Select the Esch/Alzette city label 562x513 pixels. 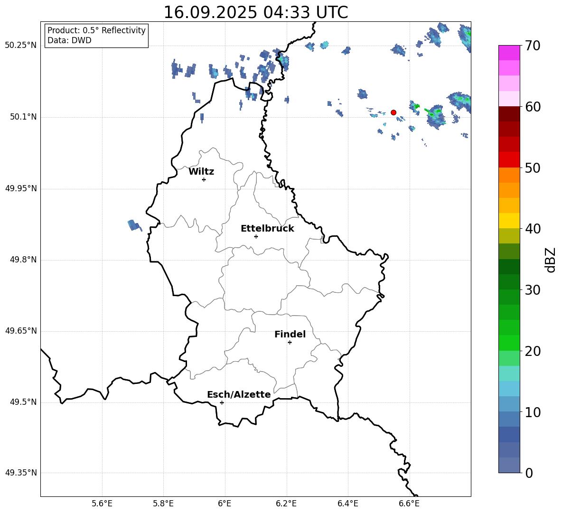239,394
